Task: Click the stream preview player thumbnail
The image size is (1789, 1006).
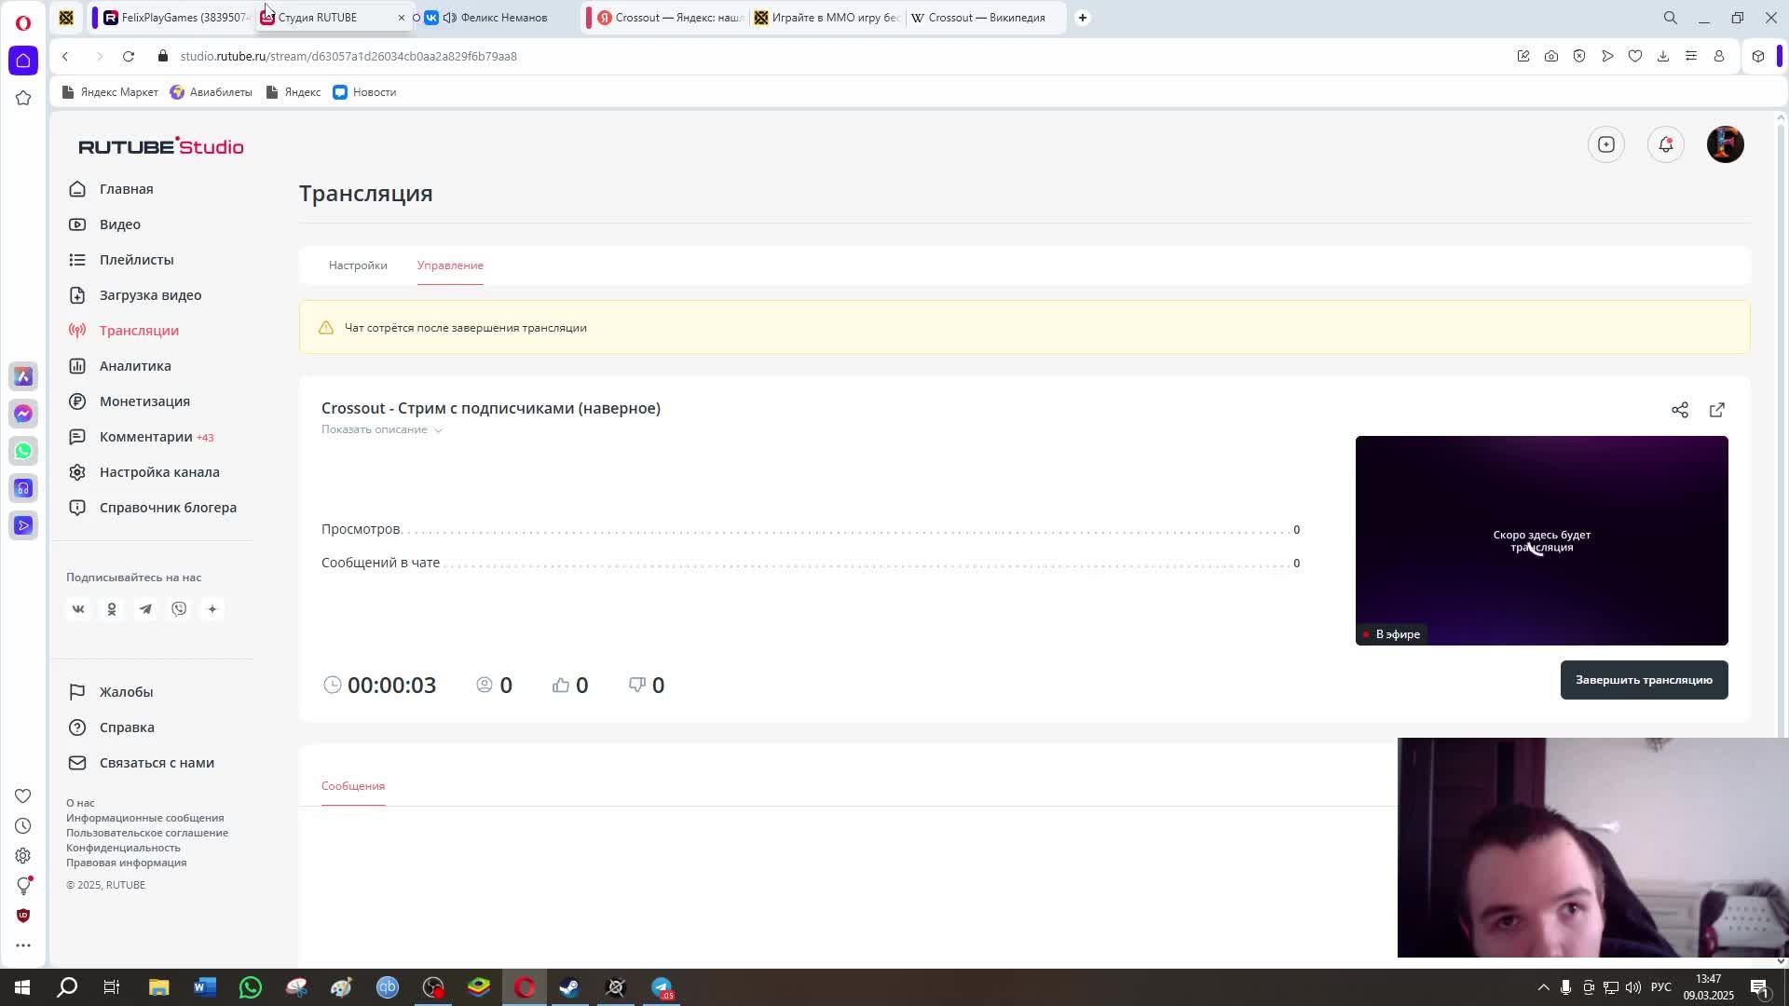Action: pyautogui.click(x=1541, y=540)
